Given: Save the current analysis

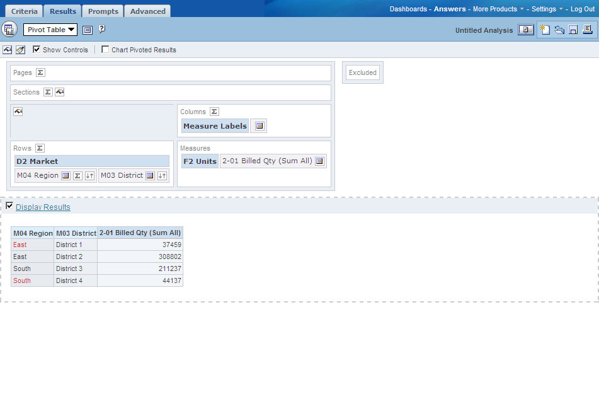Looking at the screenshot, I should pos(572,29).
